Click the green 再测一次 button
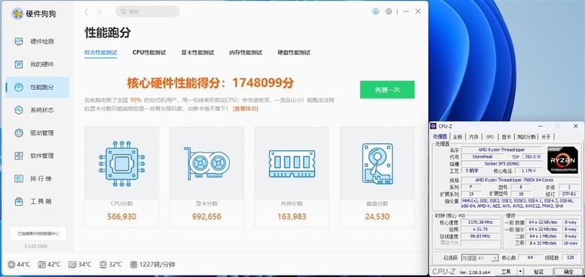This screenshot has width=585, height=277. point(387,89)
